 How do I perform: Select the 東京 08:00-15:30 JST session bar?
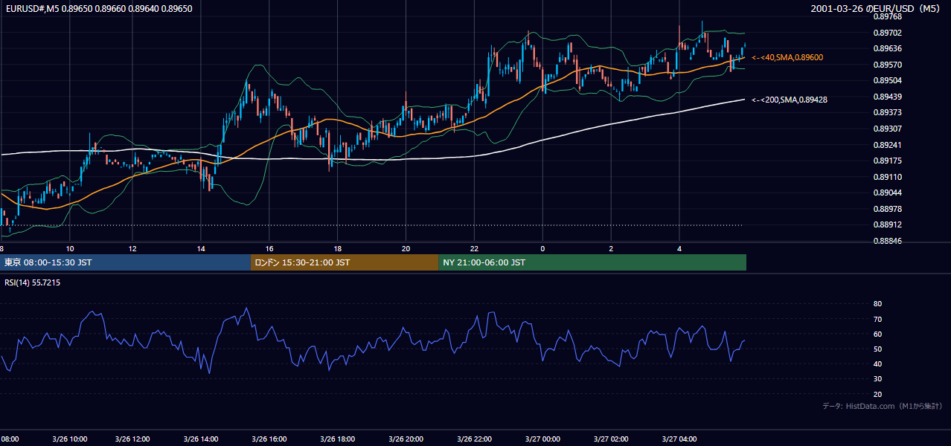126,262
